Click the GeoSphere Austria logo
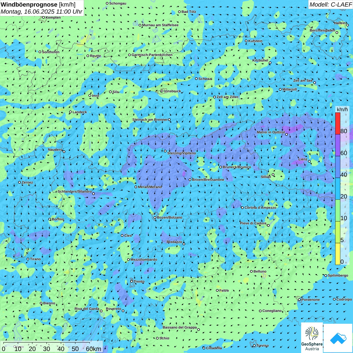The width and height of the screenshot is (353, 353). pos(312,338)
